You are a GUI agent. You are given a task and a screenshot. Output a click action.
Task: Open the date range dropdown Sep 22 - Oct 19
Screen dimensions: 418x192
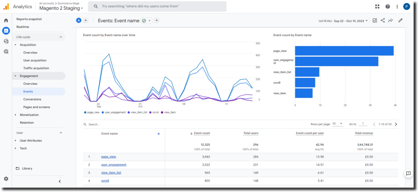[x=350, y=20]
